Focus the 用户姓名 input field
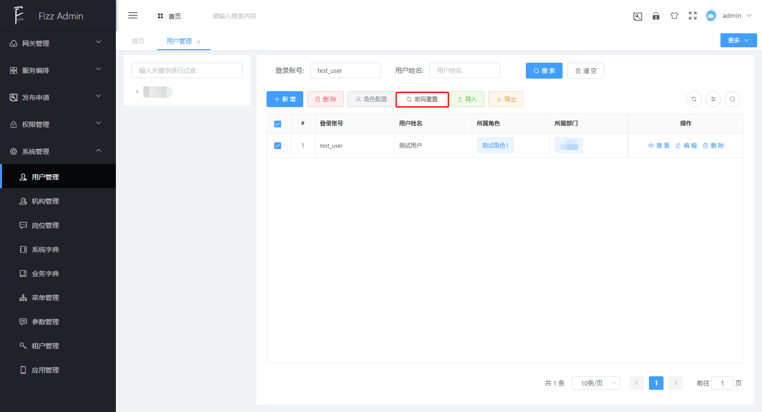762x412 pixels. tap(465, 70)
